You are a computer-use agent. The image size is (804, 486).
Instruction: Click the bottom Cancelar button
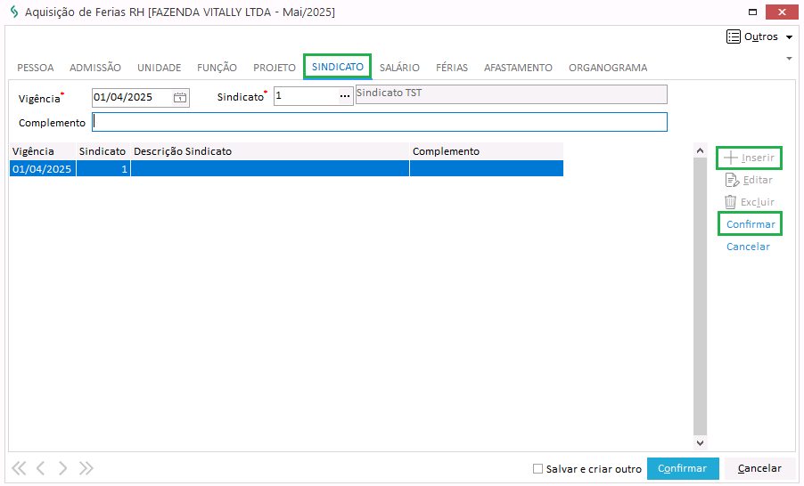[759, 468]
